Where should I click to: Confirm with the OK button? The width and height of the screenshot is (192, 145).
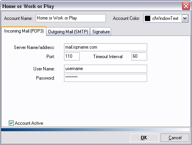point(144,138)
